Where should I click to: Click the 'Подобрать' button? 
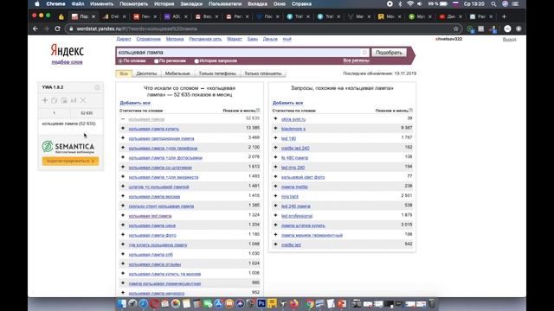[389, 52]
